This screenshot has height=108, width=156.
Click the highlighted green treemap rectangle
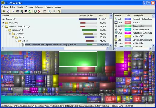[78, 59]
